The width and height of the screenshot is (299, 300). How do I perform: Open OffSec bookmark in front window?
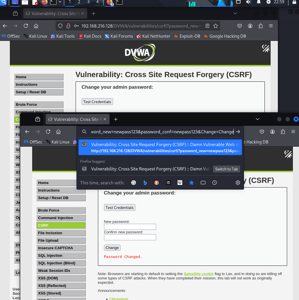[33, 142]
